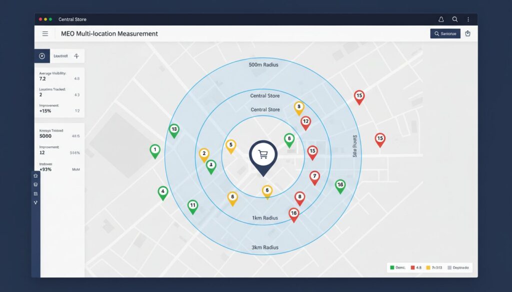
Task: Click the title bar search icon
Action: tap(455, 19)
